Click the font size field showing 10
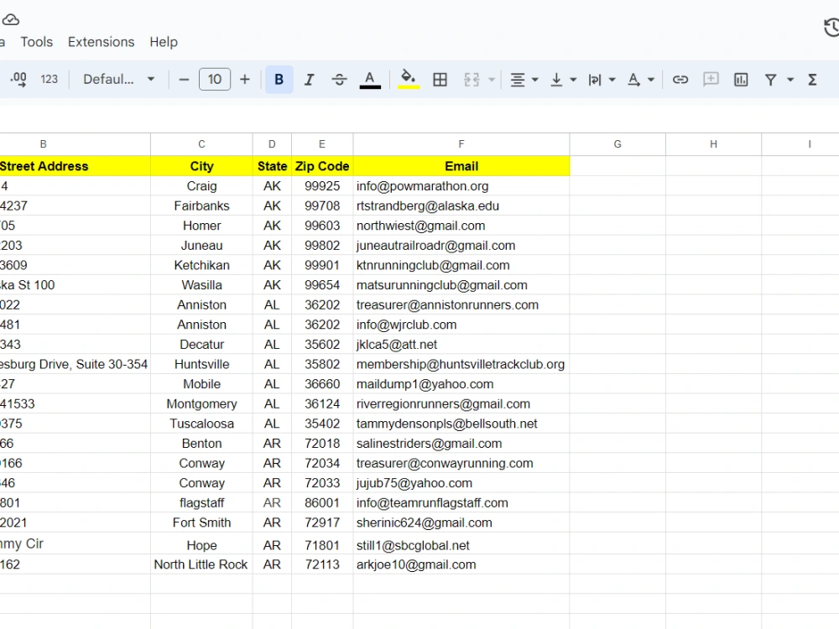Viewport: 839px width, 629px height. point(215,80)
